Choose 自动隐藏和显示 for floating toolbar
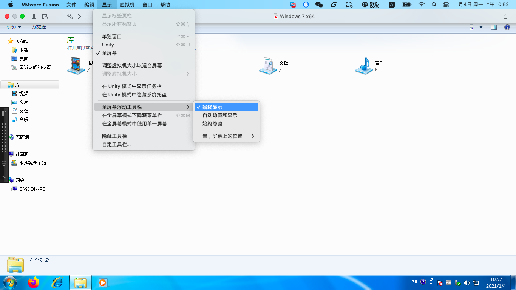This screenshot has width=516, height=290. click(x=220, y=116)
